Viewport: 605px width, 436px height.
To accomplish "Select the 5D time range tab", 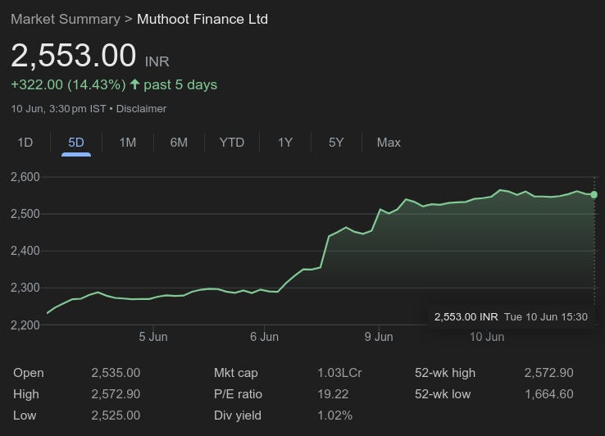I will 76,143.
